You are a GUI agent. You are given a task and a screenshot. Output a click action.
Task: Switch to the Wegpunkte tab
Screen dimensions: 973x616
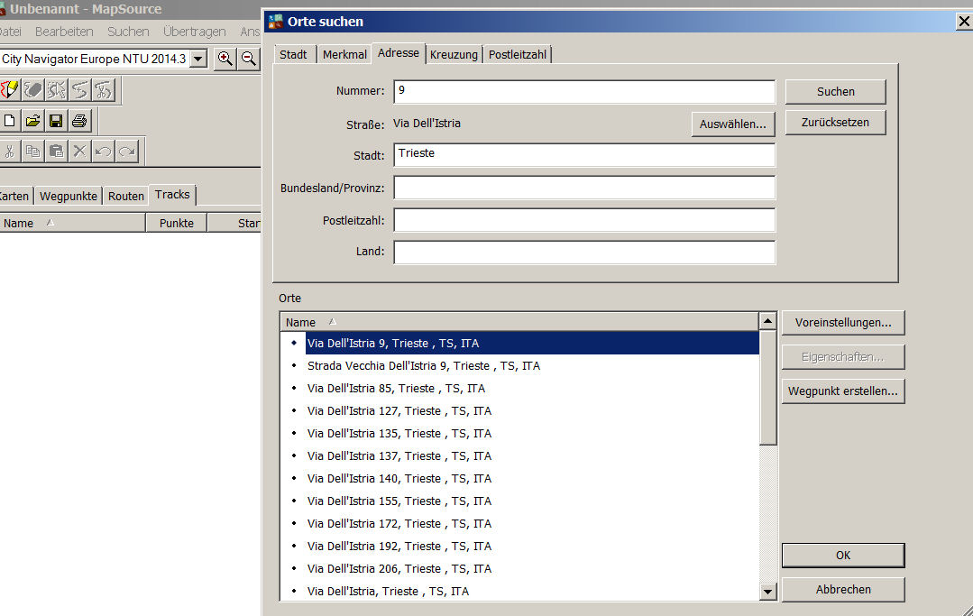coord(69,196)
